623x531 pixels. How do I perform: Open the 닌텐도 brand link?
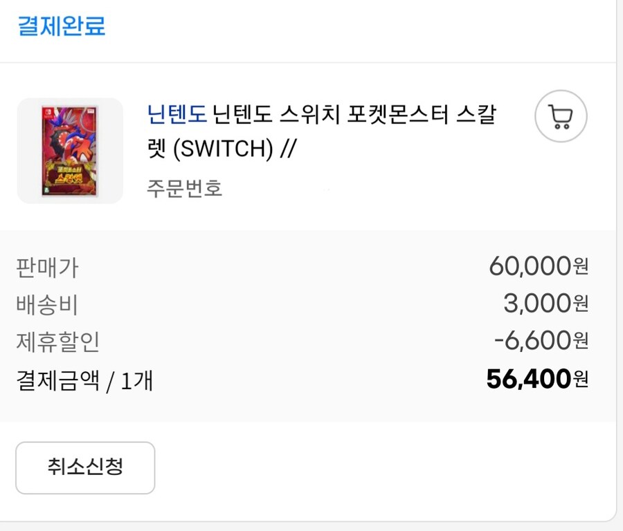[x=177, y=113]
